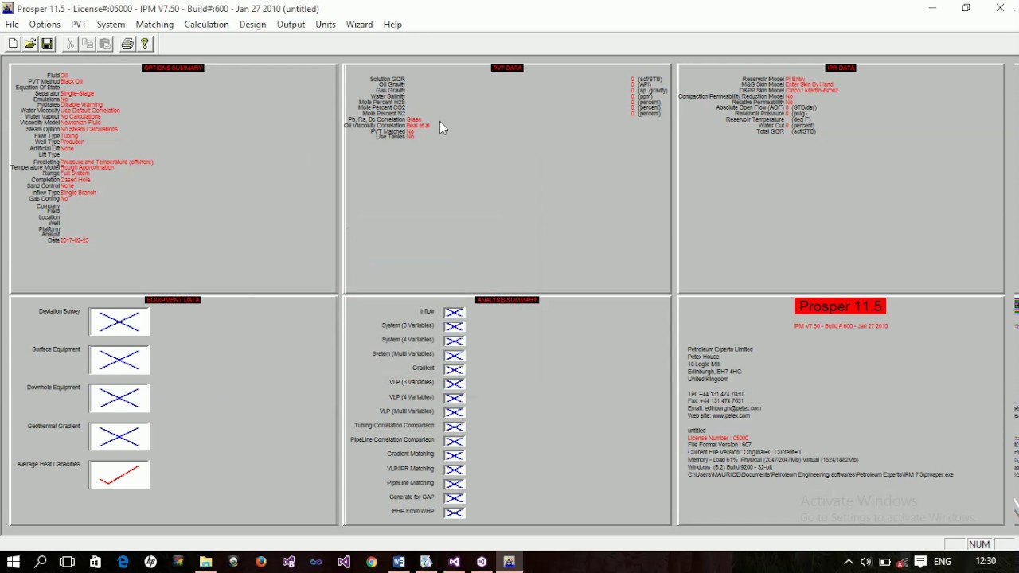This screenshot has width=1019, height=573.
Task: Open the Surface Equipment thumbnail
Action: (119, 361)
